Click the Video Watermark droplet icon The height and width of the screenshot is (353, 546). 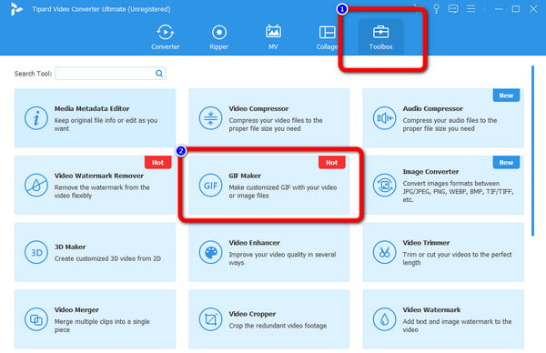[384, 319]
